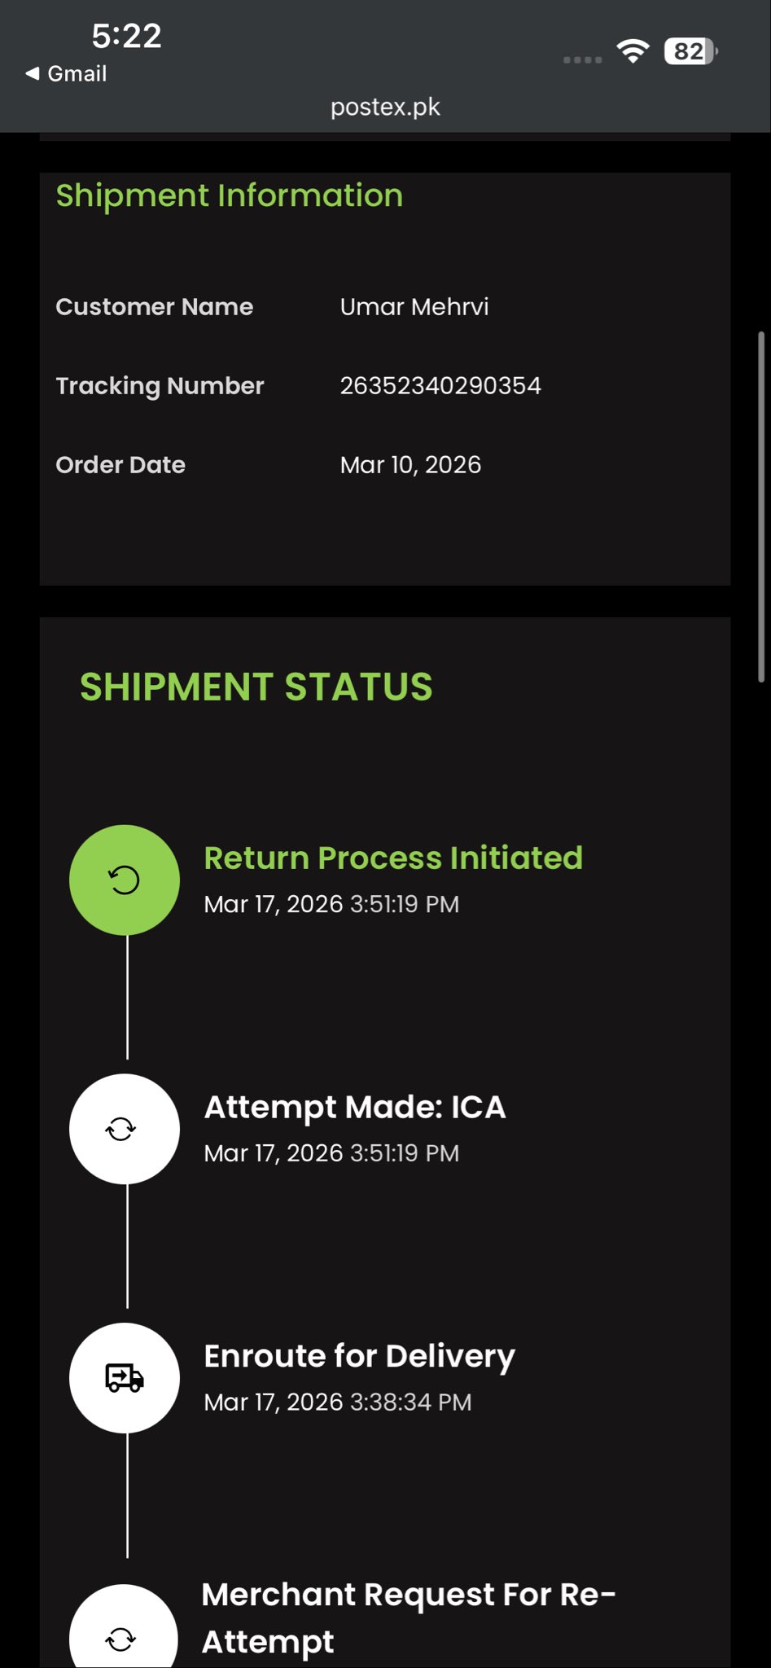Tap the Shipment Information heading
This screenshot has height=1668, width=771.
[x=229, y=195]
